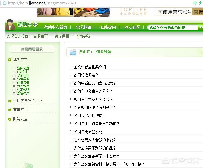Open 签约作者全勤奖介绍 article
This screenshot has width=203, height=168.
[x=90, y=67]
